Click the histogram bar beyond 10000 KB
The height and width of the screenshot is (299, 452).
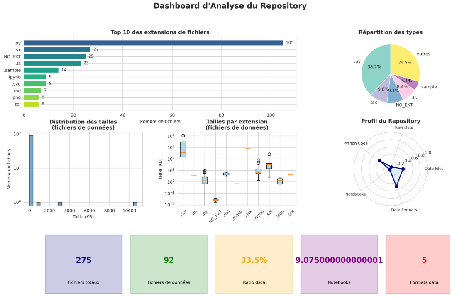point(135,203)
